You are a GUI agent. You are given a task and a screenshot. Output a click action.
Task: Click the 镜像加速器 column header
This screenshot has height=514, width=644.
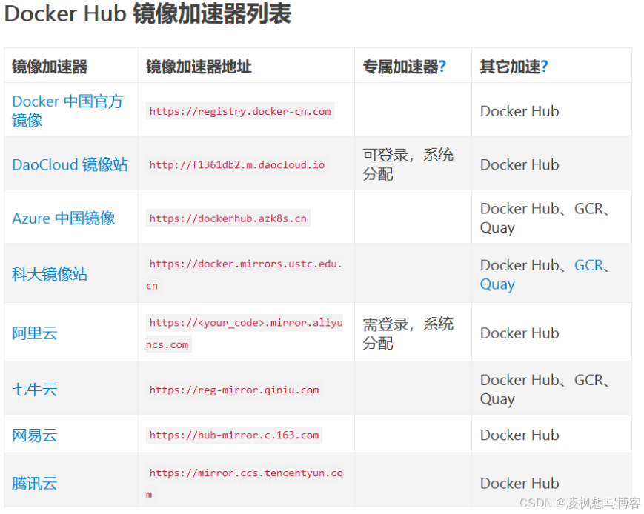[x=50, y=67]
